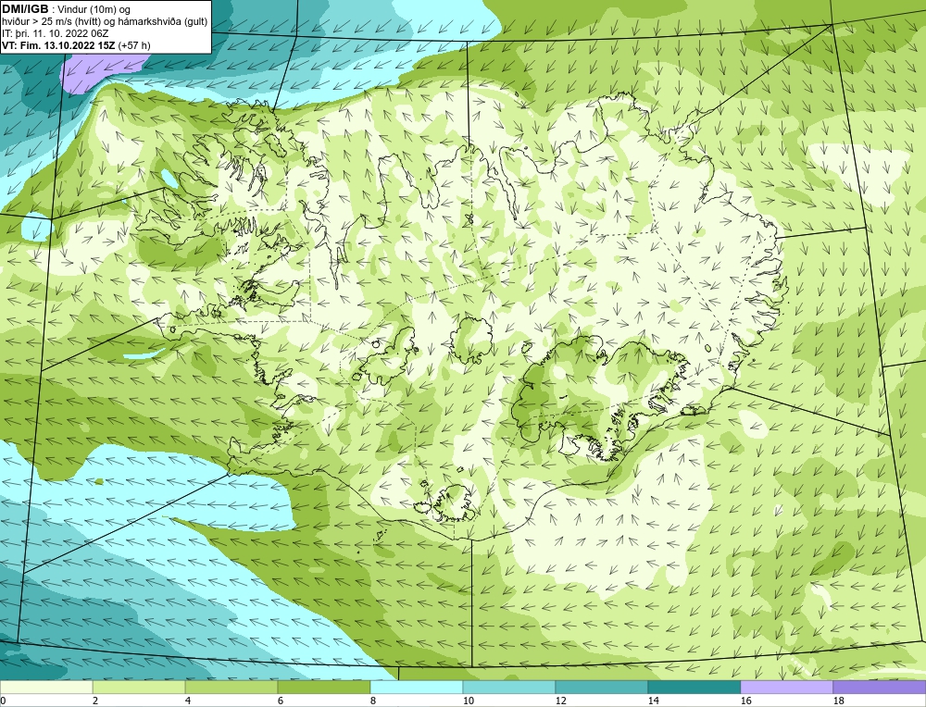Click the legend scale label '8'
This screenshot has width=926, height=707.
tap(373, 701)
